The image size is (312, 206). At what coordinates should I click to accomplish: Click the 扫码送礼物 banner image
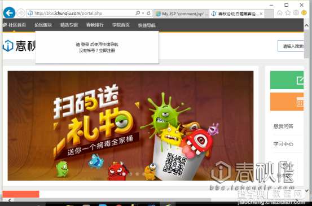(x=130, y=126)
